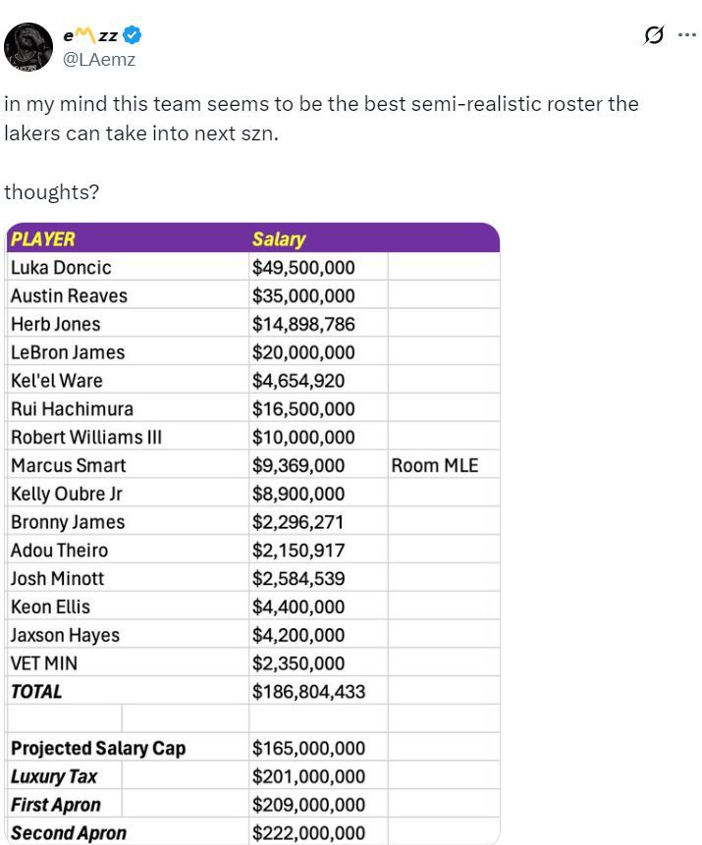
Task: Select the Luka Doncic row
Action: click(253, 267)
